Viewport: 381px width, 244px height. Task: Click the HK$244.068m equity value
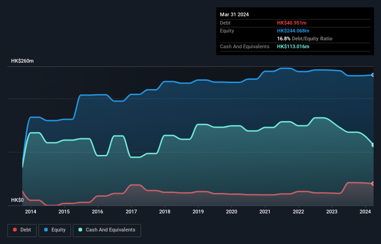click(293, 31)
